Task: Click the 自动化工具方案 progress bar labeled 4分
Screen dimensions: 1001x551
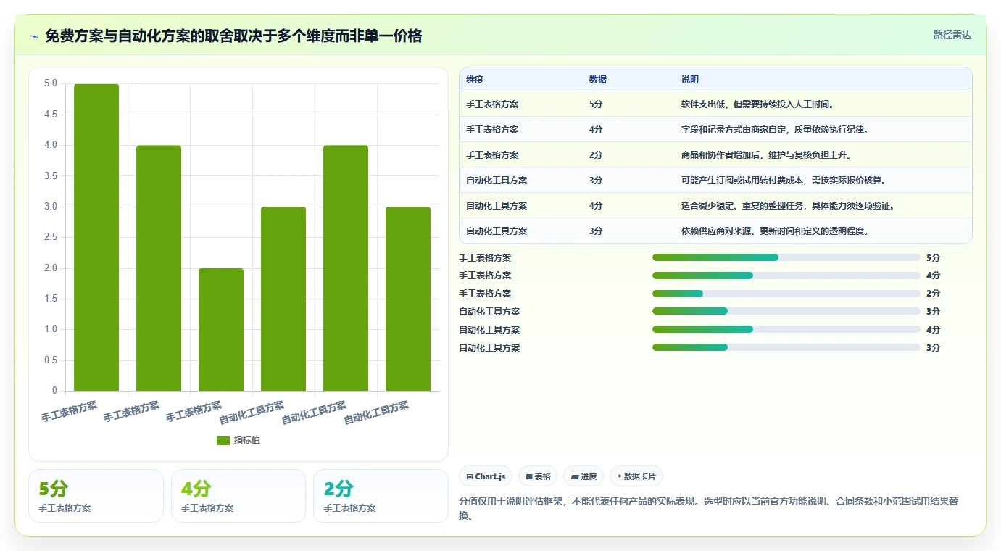Action: coord(786,330)
